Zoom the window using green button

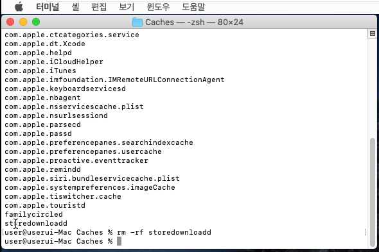tap(36, 22)
